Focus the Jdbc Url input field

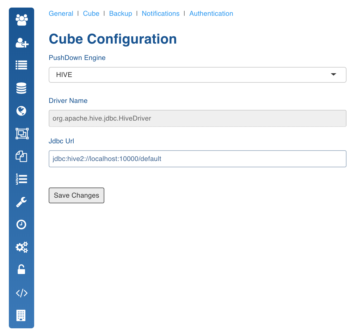[197, 159]
